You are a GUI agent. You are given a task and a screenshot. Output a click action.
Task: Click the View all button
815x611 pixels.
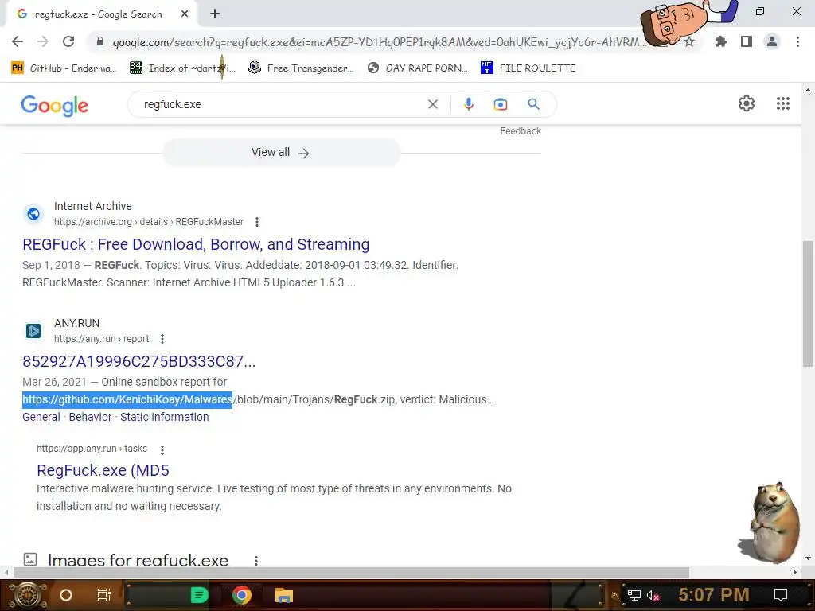coord(281,153)
